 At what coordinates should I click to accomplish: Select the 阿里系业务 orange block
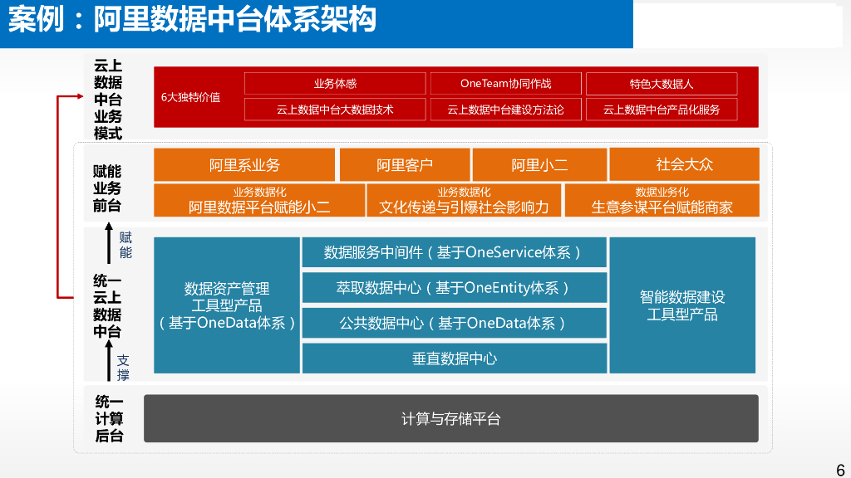244,165
